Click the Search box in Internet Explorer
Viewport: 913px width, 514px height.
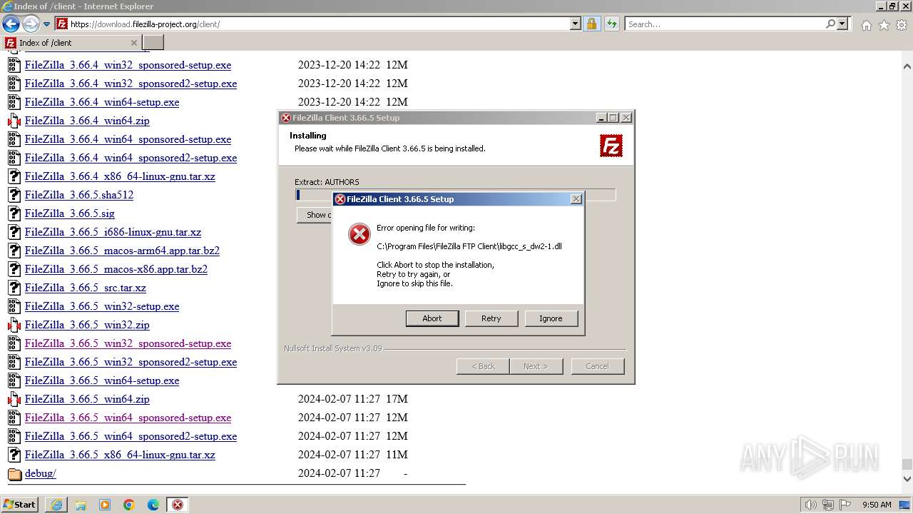[x=724, y=24]
